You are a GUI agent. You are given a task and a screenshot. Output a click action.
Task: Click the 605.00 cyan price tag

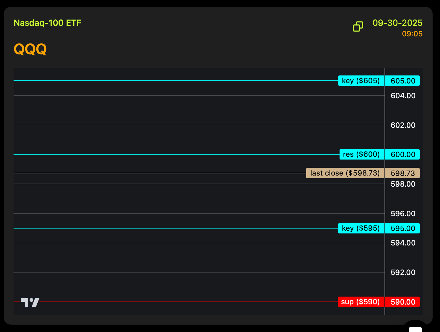tap(402, 81)
